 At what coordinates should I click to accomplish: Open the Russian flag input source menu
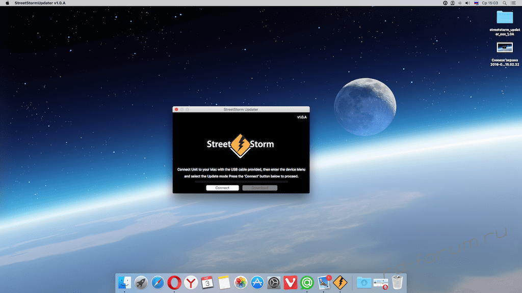click(x=477, y=3)
